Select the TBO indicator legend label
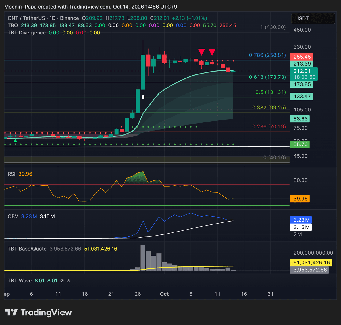Image resolution: width=341 pixels, height=325 pixels. coord(13,25)
